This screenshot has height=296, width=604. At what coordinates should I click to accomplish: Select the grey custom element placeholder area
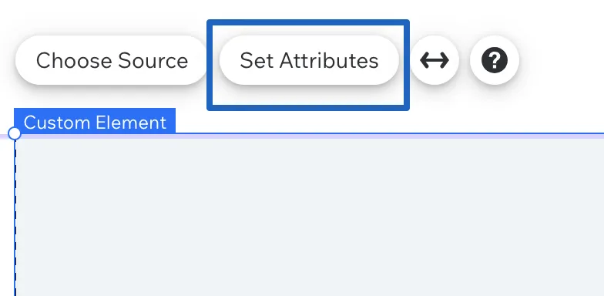point(310,217)
